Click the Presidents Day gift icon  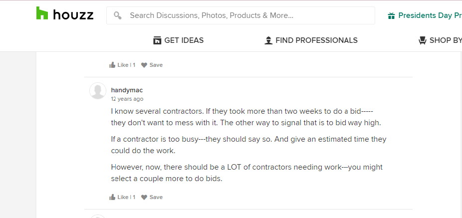(391, 15)
